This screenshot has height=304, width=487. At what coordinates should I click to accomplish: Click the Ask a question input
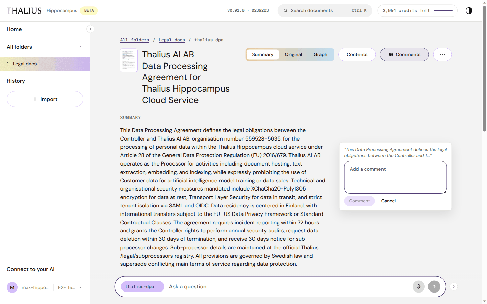(x=287, y=287)
